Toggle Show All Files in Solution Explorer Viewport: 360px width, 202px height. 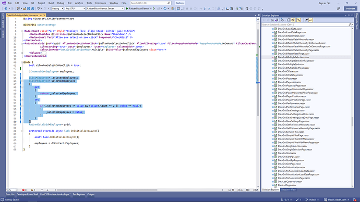pyautogui.click(x=293, y=20)
